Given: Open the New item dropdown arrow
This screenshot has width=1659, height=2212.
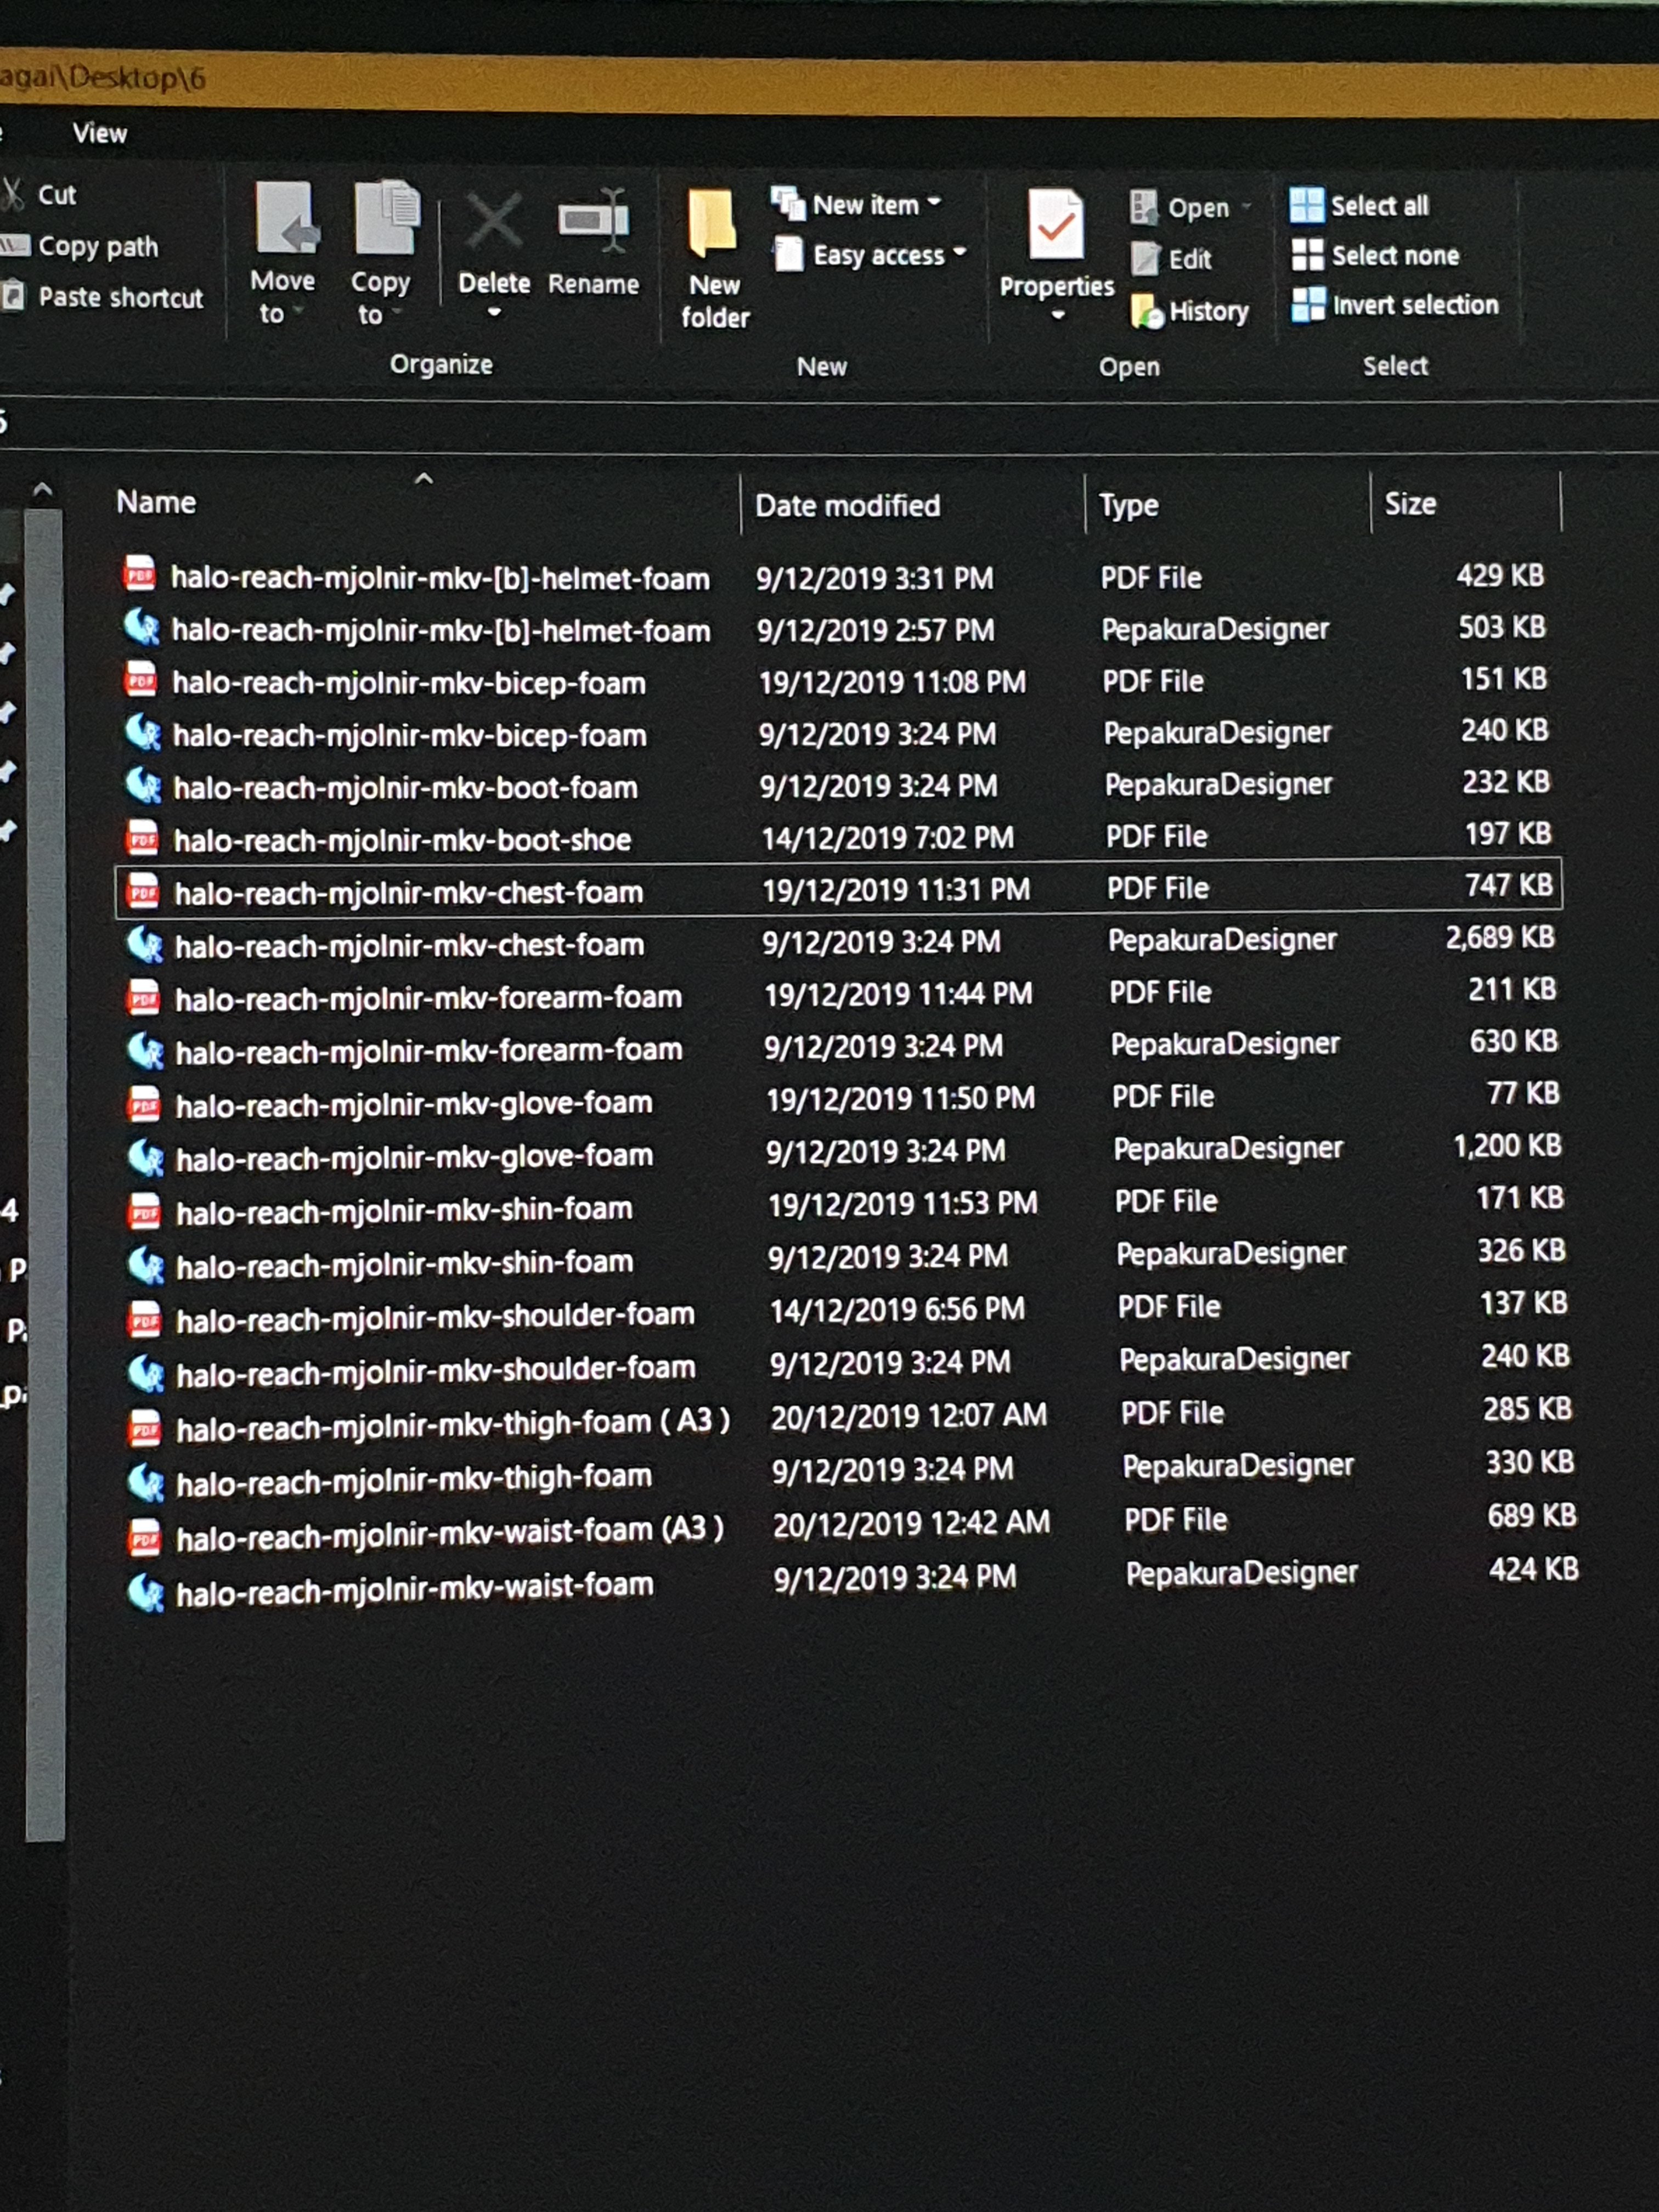Looking at the screenshot, I should (x=934, y=203).
